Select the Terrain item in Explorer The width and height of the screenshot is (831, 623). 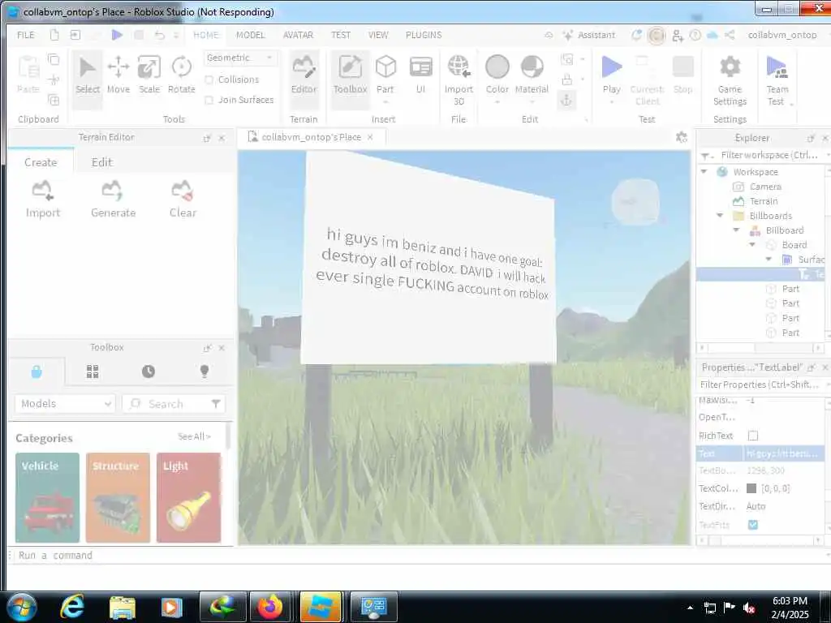(x=764, y=201)
